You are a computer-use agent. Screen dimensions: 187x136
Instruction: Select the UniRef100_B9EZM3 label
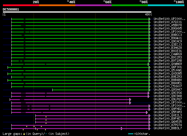coord(168,77)
